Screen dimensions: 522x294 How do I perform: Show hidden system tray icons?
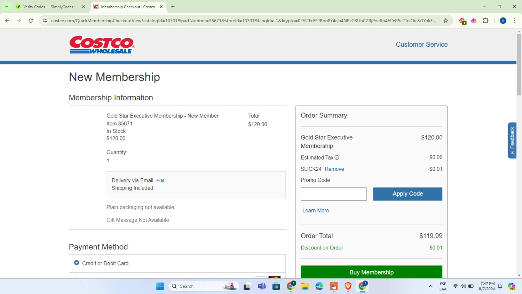tap(430, 286)
